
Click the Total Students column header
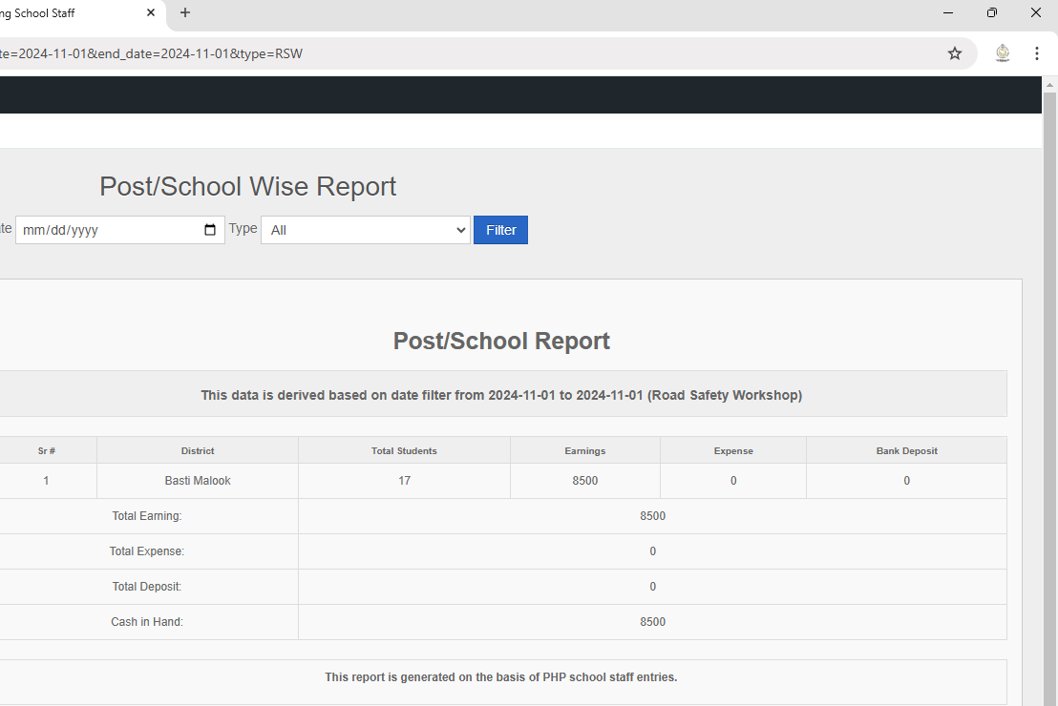click(404, 450)
